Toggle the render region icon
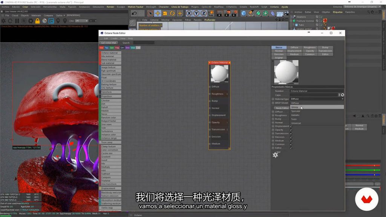 pos(51,21)
